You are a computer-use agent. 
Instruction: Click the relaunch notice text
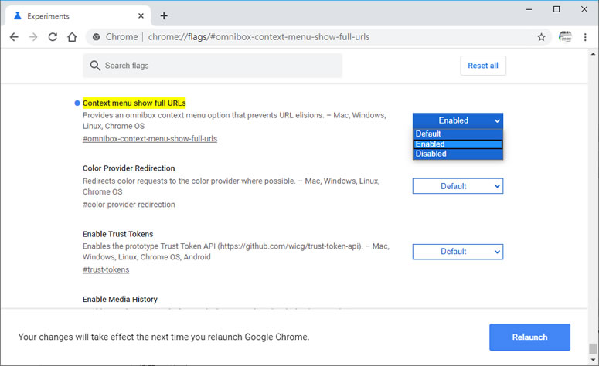click(x=164, y=337)
